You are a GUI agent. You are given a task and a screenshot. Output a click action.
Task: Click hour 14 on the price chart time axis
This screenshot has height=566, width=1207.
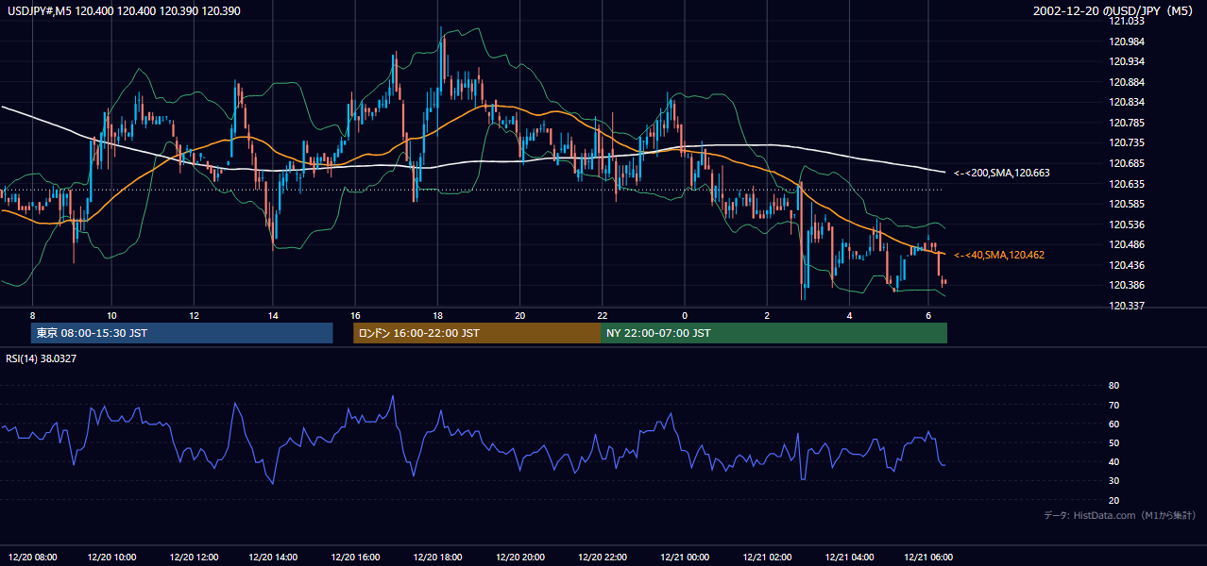click(x=273, y=316)
